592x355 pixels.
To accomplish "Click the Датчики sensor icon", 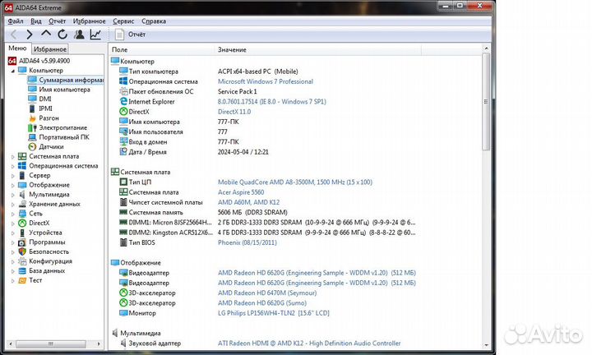I will click(x=32, y=147).
